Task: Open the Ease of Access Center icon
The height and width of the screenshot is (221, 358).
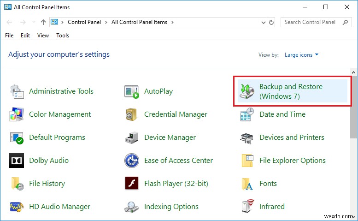Action: click(132, 161)
